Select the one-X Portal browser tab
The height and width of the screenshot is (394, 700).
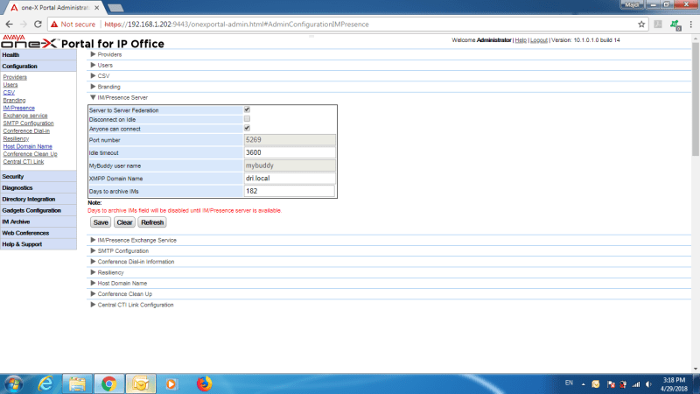click(54, 8)
